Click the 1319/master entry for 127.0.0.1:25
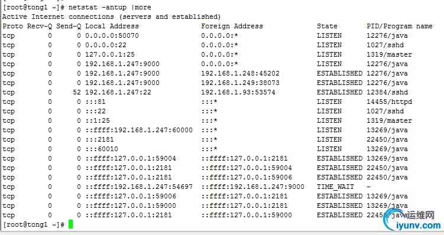The image size is (444, 235). point(390,54)
